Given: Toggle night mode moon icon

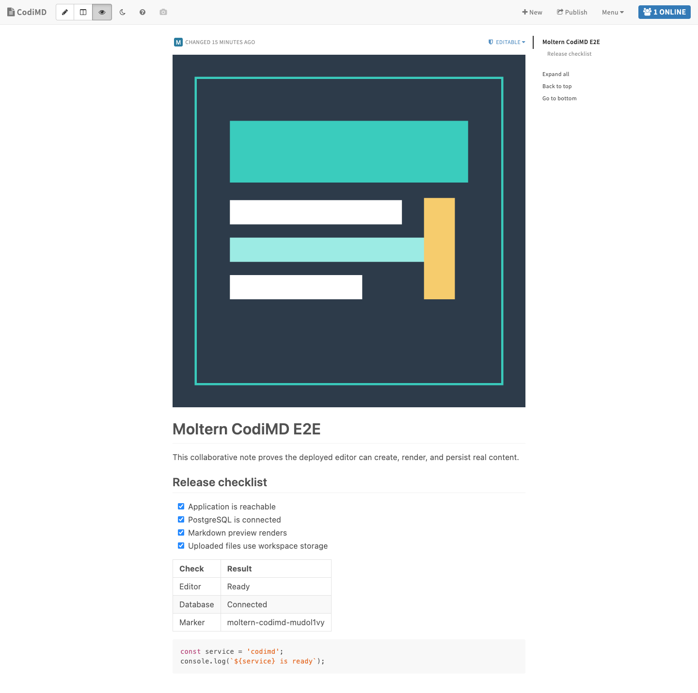Looking at the screenshot, I should pyautogui.click(x=123, y=12).
